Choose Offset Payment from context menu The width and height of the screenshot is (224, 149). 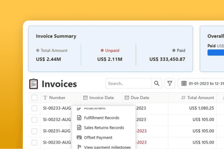click(x=98, y=138)
